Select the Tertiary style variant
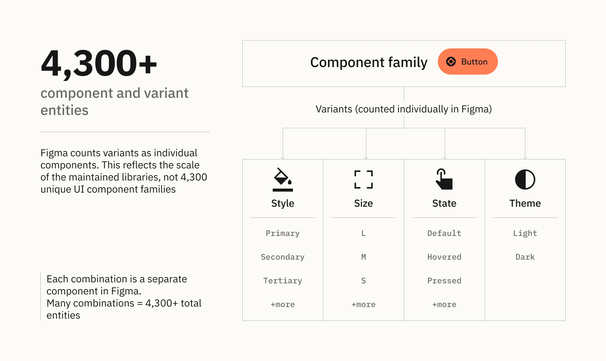The height and width of the screenshot is (361, 606). [x=283, y=281]
